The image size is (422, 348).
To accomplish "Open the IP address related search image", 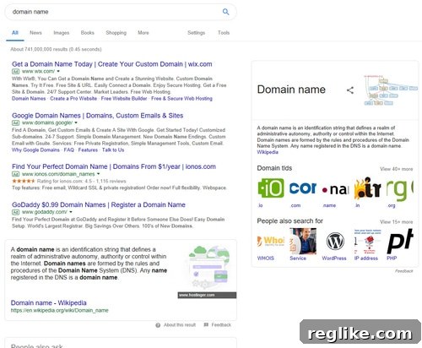I will [x=367, y=242].
